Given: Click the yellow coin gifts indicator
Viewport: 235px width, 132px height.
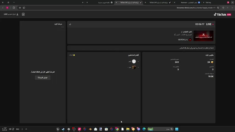Looking at the screenshot, I should click(x=74, y=55).
